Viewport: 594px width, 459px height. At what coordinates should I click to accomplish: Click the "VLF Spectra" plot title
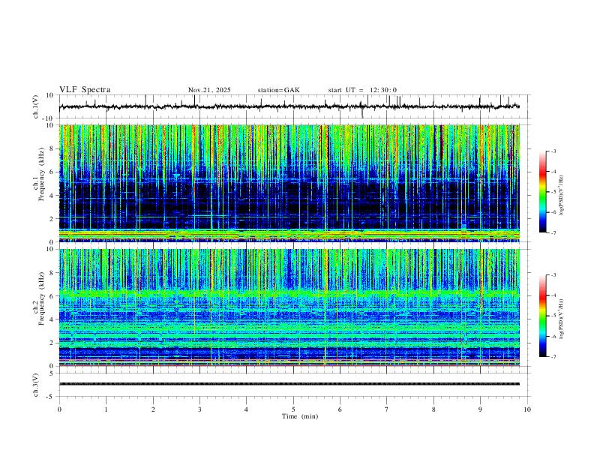tap(85, 90)
